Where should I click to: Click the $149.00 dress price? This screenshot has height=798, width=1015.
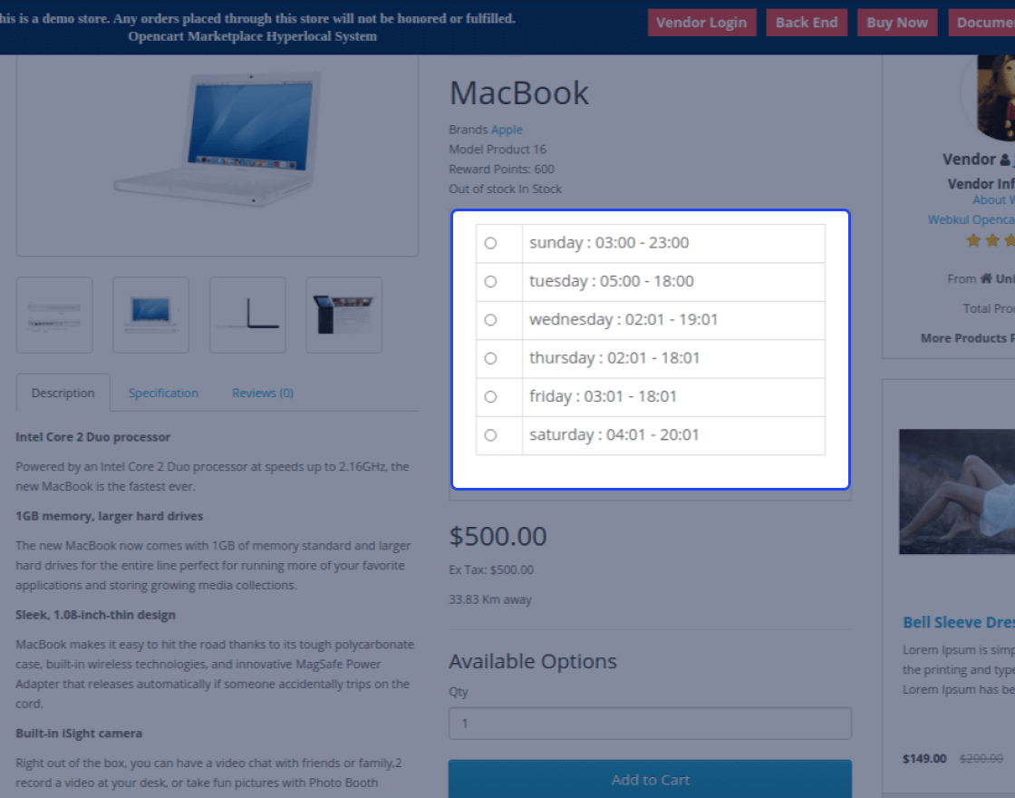[924, 758]
